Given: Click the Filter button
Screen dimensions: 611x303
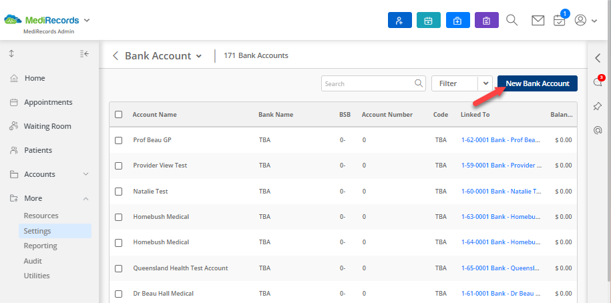Looking at the screenshot, I should pyautogui.click(x=455, y=83).
